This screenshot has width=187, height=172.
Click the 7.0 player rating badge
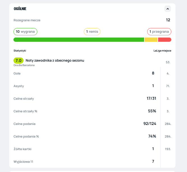pyautogui.click(x=19, y=60)
